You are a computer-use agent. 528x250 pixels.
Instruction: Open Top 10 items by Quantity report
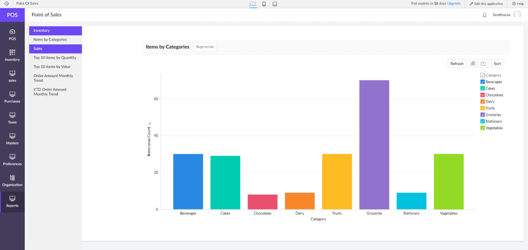pos(55,57)
